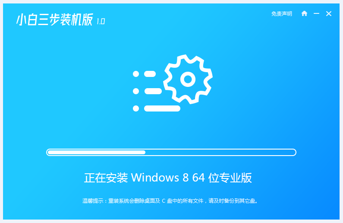Click the rounded right end of progress bar
The width and height of the screenshot is (343, 223).
click(x=293, y=152)
